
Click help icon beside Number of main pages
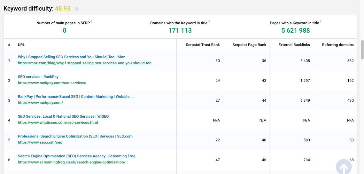[x=92, y=22]
